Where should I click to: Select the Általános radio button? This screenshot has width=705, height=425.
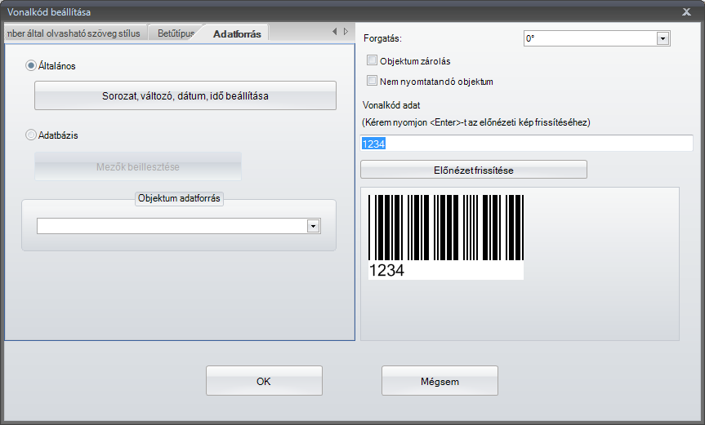pyautogui.click(x=30, y=65)
